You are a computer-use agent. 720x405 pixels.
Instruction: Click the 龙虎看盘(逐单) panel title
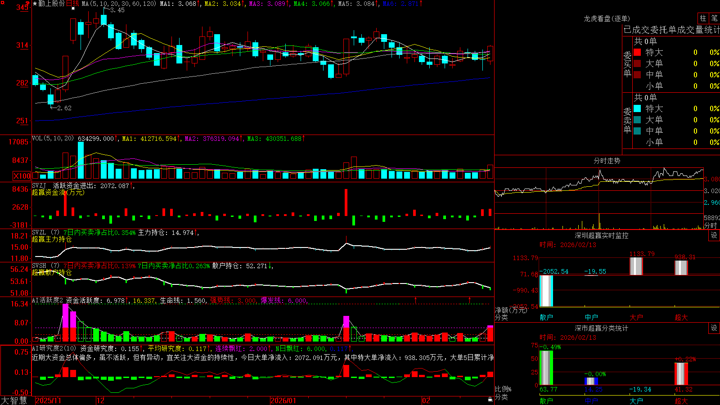pyautogui.click(x=607, y=18)
